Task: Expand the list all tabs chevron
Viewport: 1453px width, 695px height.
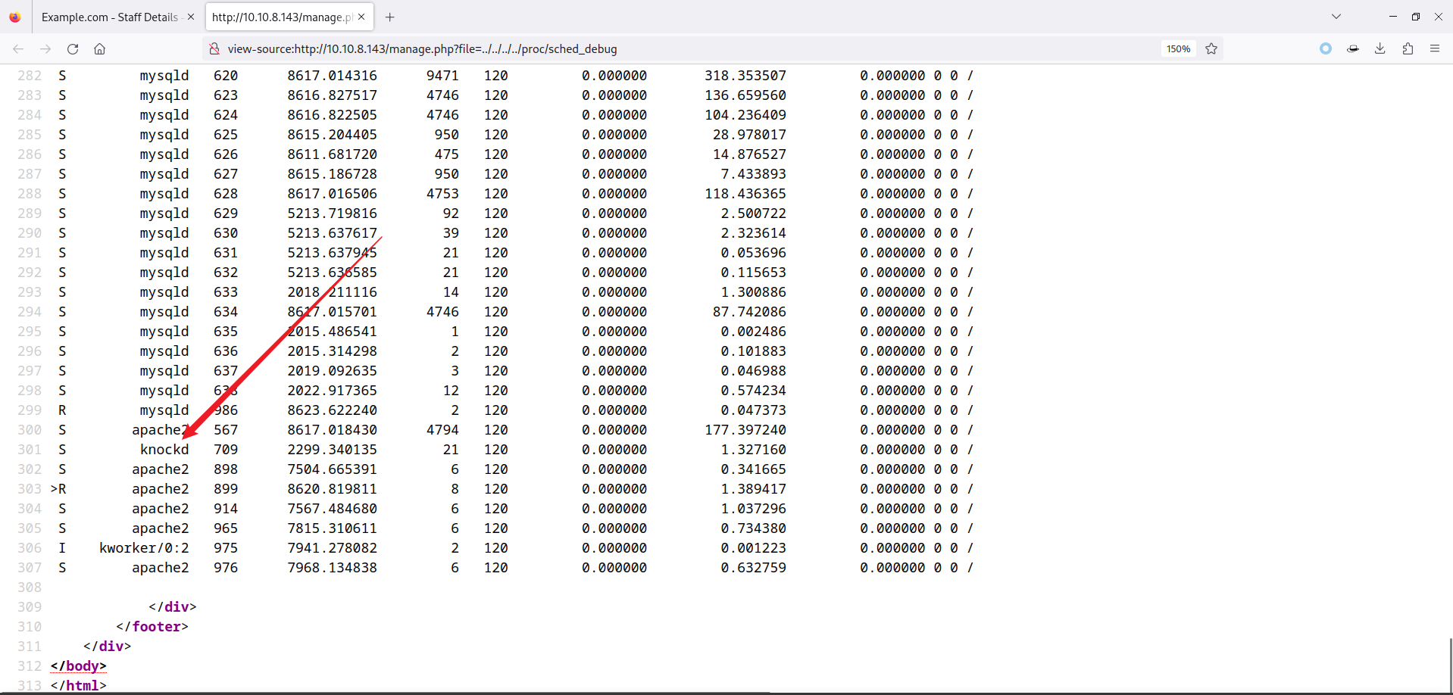Action: click(x=1336, y=17)
